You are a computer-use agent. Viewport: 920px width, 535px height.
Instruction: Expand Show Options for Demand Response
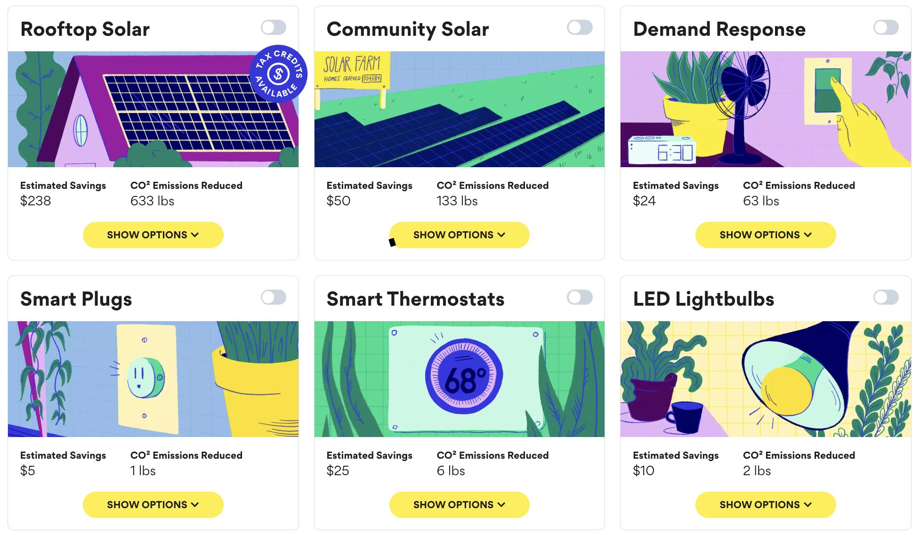coord(766,235)
